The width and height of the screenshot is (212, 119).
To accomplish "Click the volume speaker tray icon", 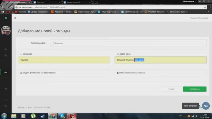I will point(196,116).
